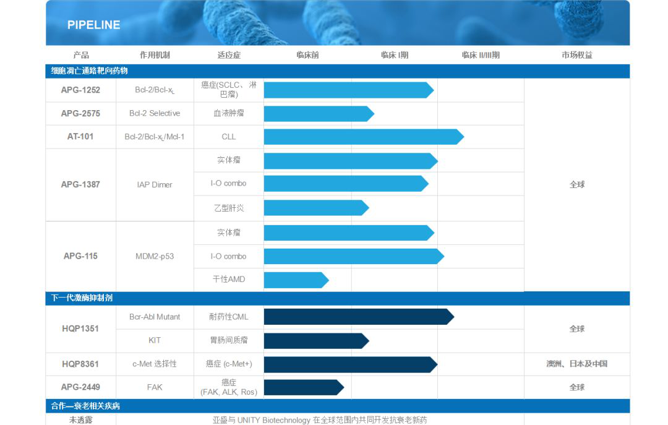
Task: Click the c-Met 选择性 mechanism cell
Action: click(x=155, y=364)
